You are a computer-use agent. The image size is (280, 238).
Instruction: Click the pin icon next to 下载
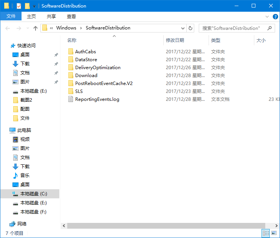56,64
